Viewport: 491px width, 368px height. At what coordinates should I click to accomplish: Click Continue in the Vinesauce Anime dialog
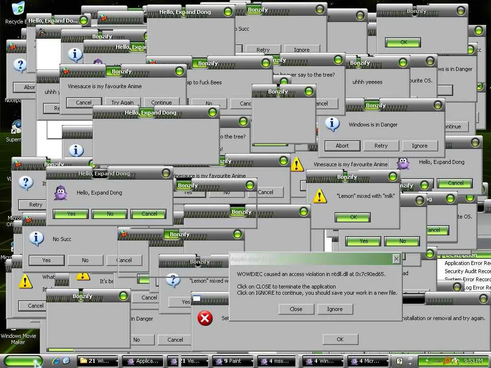click(x=162, y=103)
